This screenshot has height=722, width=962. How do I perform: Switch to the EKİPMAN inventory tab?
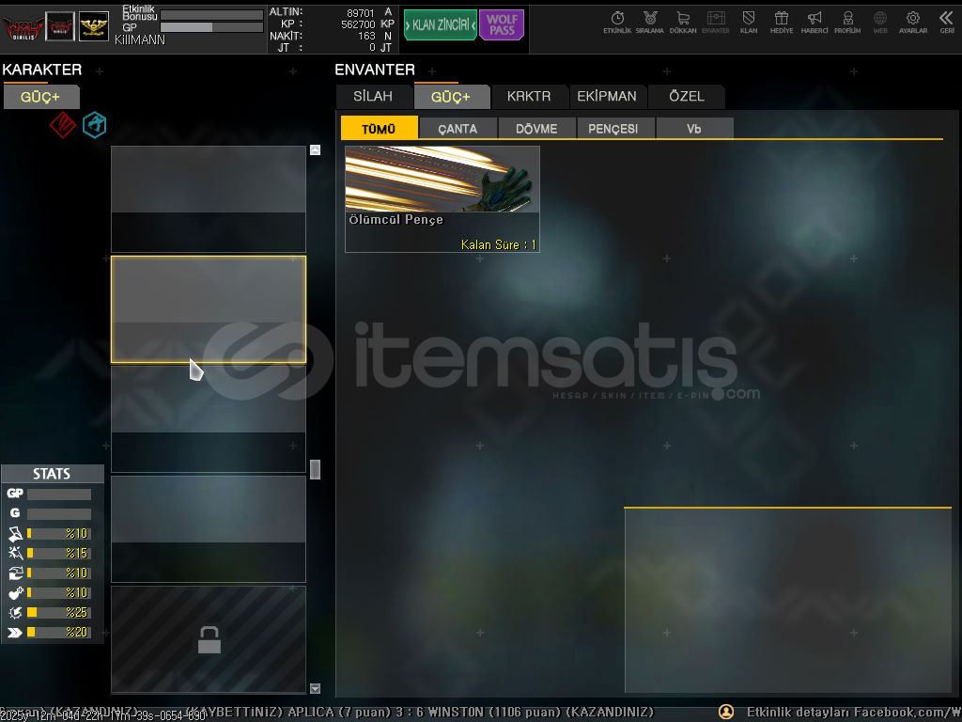607,96
